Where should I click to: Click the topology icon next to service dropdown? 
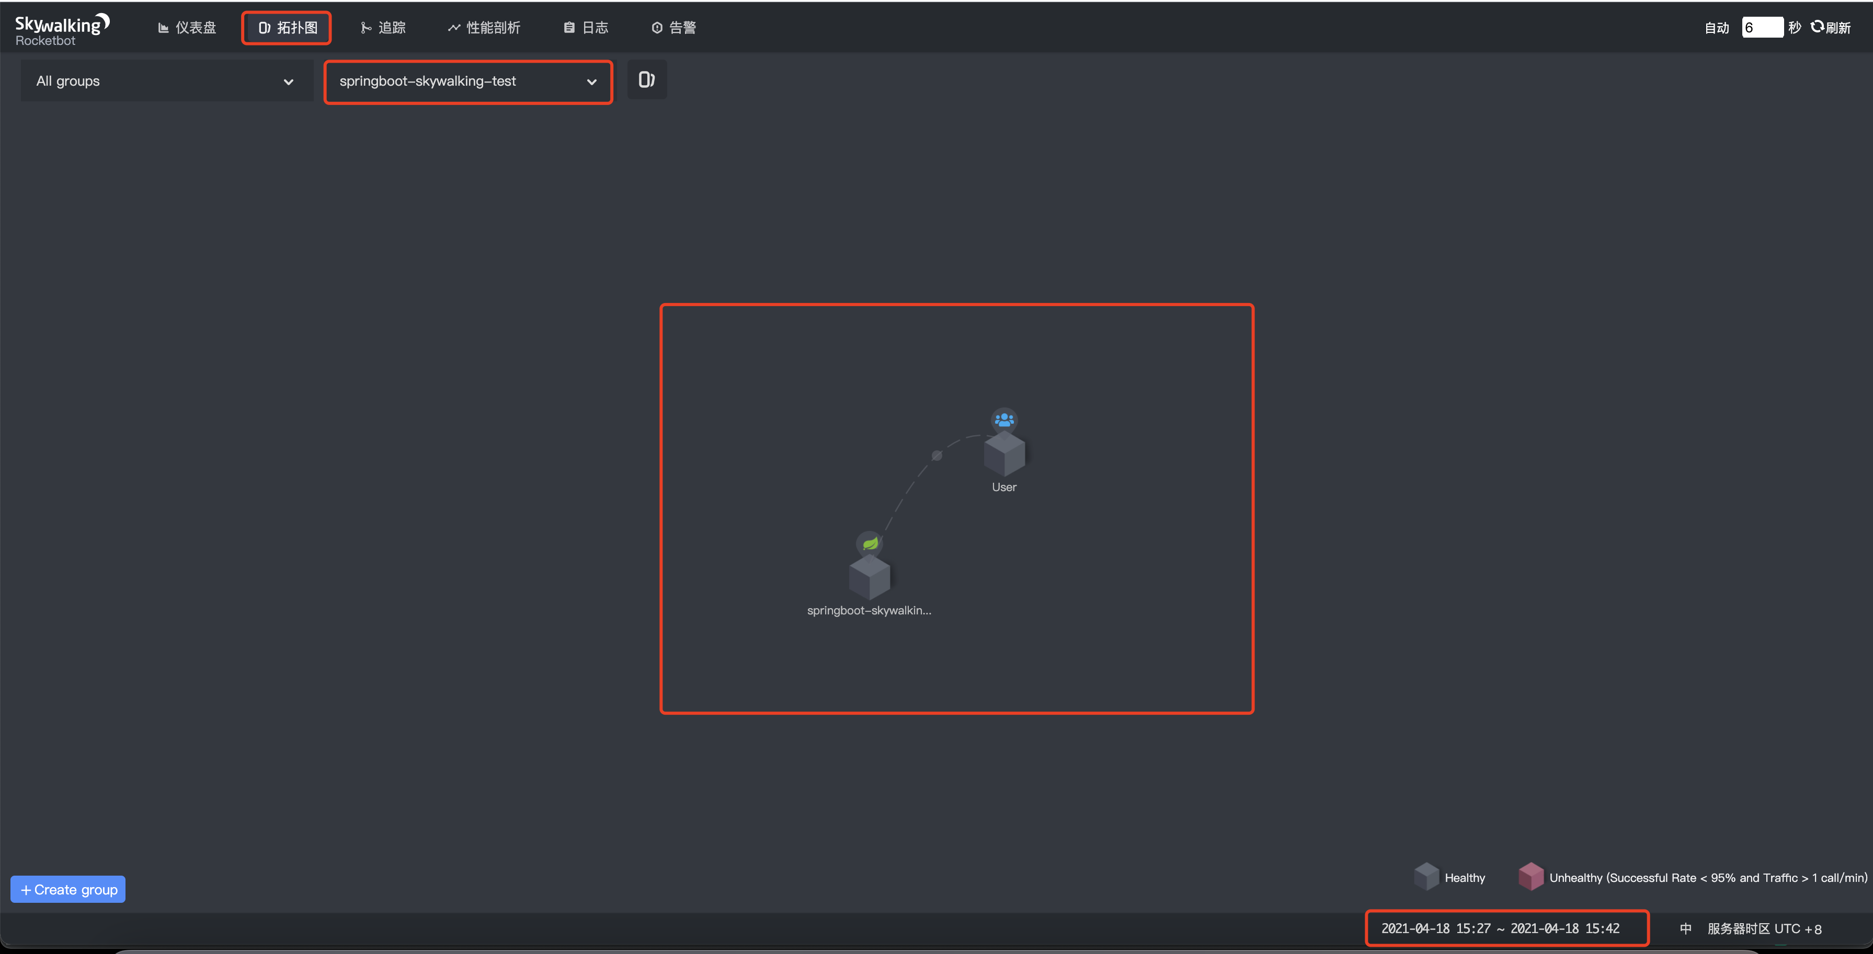(646, 80)
